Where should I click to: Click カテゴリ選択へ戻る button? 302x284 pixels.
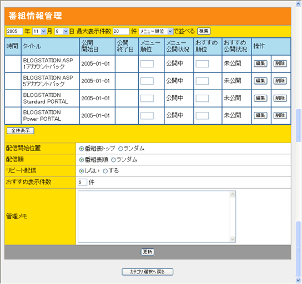[x=147, y=272]
